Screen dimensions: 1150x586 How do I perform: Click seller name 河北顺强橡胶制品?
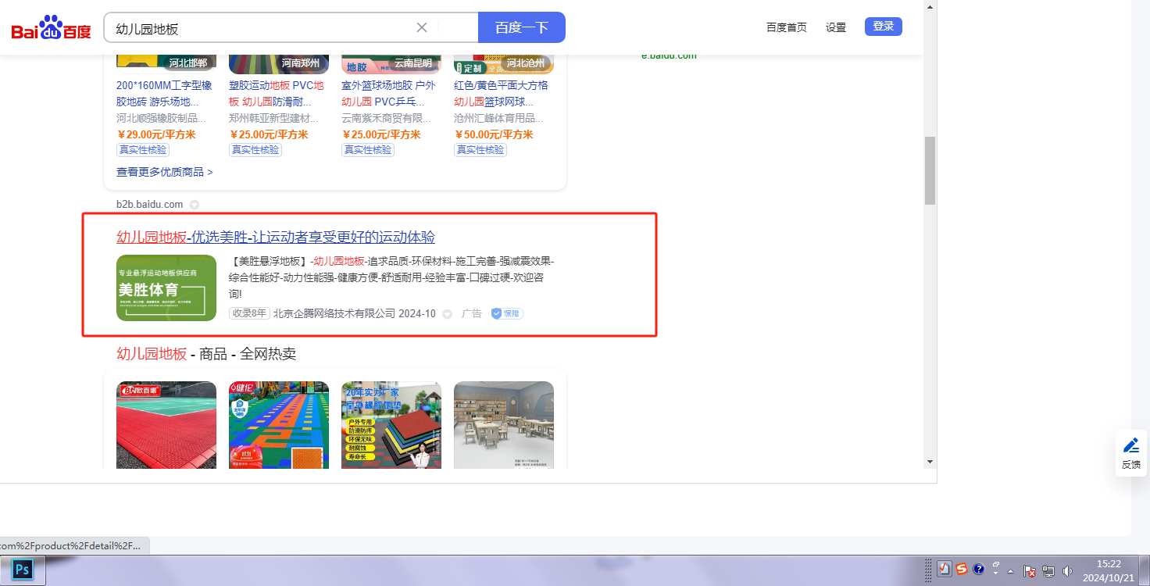tap(162, 119)
